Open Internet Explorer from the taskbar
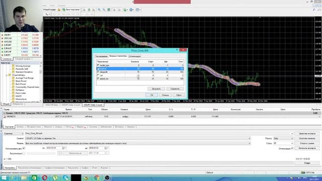 [x=14, y=177]
